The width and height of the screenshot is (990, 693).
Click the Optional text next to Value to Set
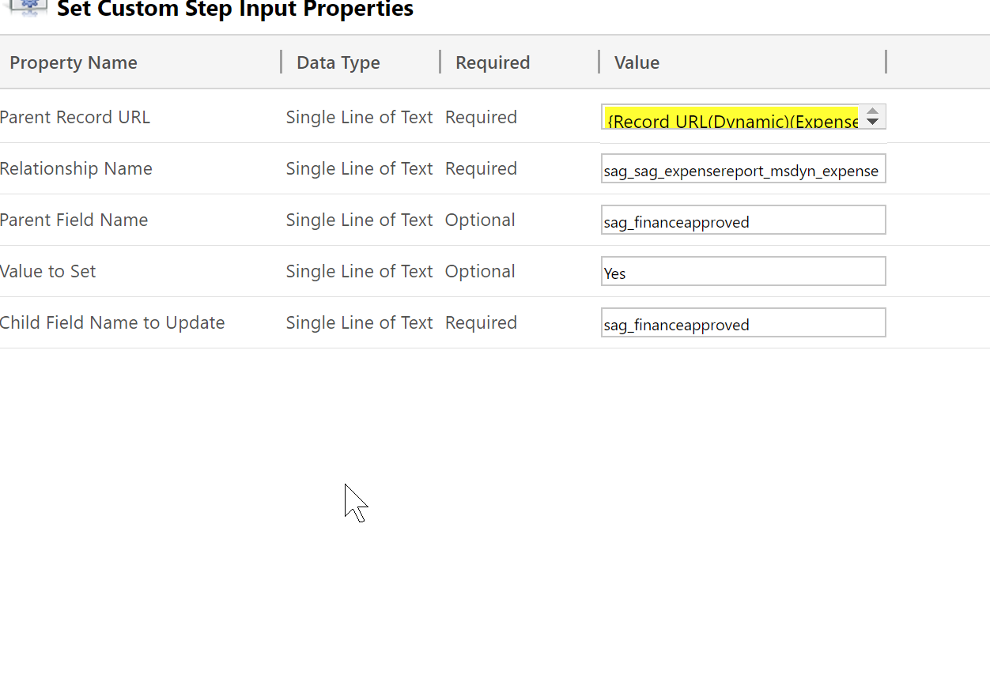480,271
